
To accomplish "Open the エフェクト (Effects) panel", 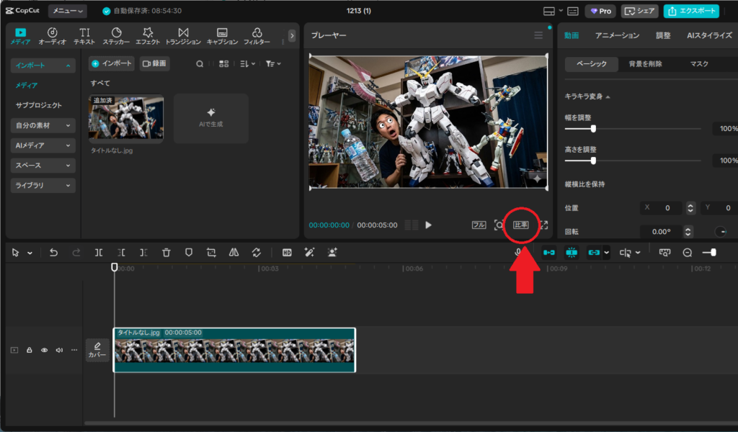I will coord(148,36).
